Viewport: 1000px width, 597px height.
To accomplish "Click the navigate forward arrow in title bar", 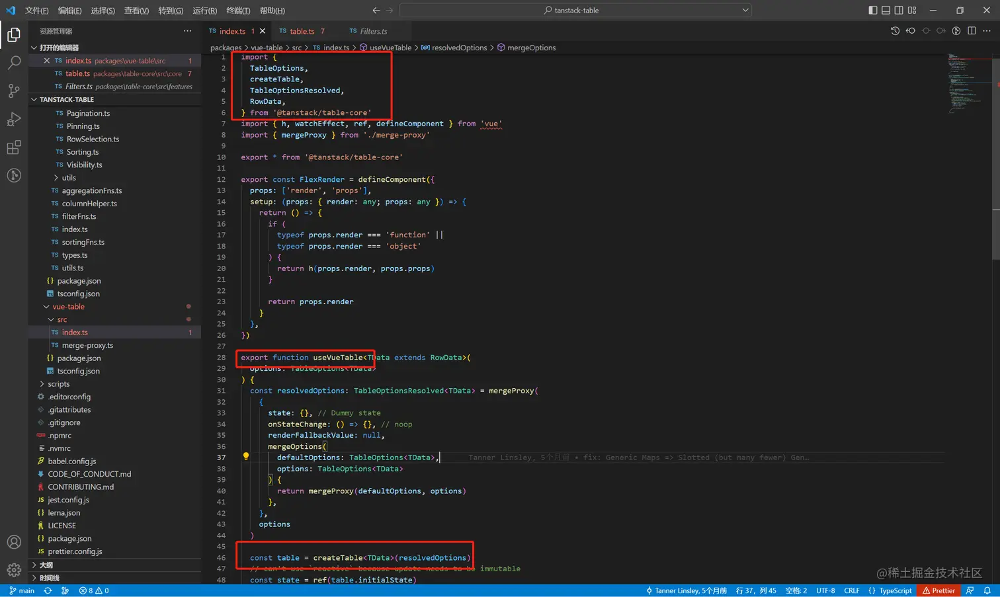I will [390, 10].
